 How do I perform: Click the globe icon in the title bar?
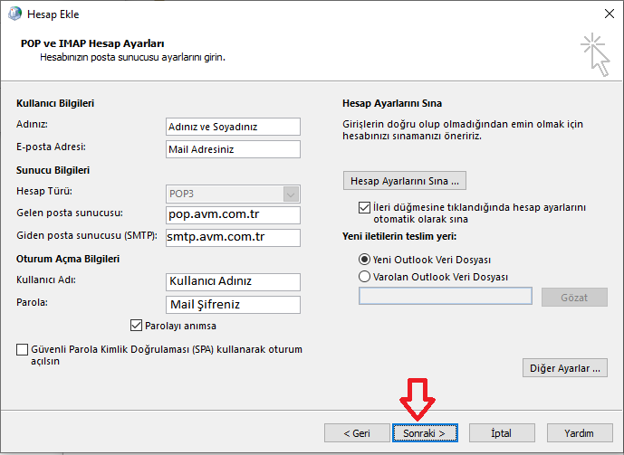13,13
